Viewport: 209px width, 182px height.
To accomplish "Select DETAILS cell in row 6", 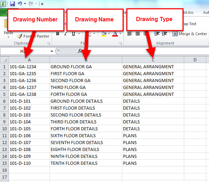I will pos(153,101).
